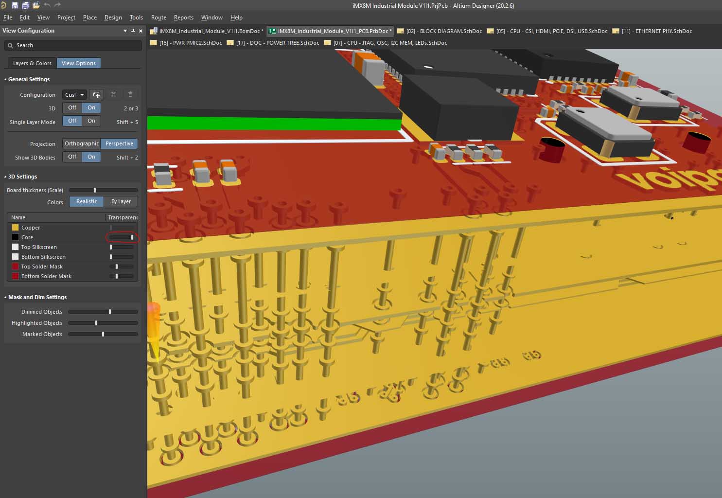722x498 pixels.
Task: Click the Open document folder icon
Action: click(36, 5)
